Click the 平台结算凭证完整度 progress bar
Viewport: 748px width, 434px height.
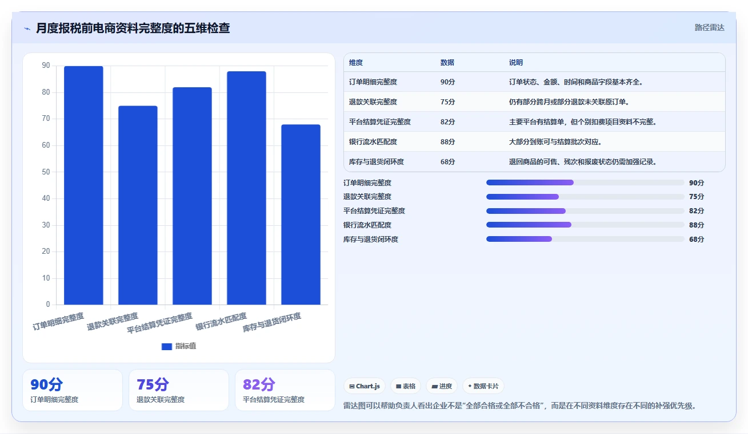585,211
